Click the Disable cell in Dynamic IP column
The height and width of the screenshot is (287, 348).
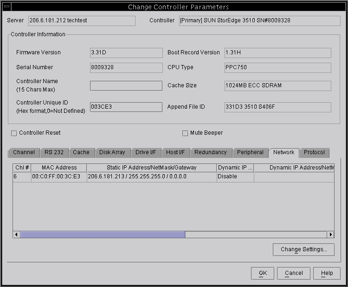click(235, 177)
